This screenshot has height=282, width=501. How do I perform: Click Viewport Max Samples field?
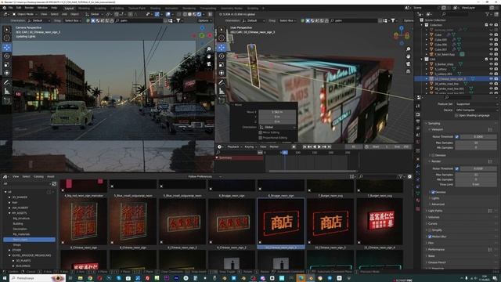click(x=476, y=143)
